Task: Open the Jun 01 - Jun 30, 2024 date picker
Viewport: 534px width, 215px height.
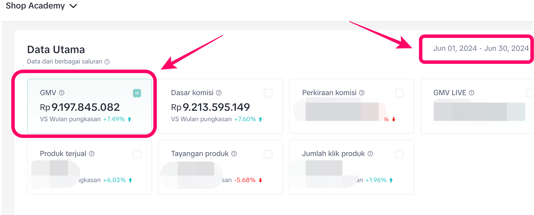Action: 481,49
